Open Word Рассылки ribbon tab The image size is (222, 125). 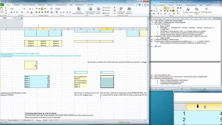pos(179,5)
